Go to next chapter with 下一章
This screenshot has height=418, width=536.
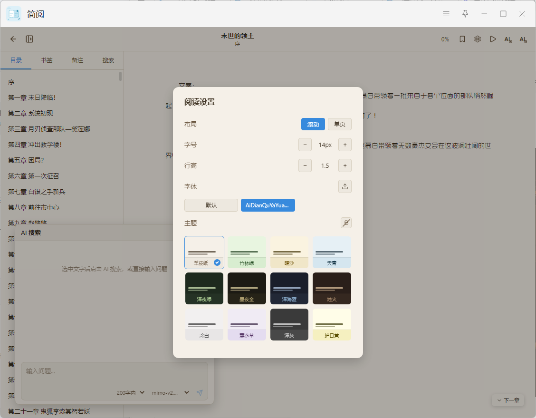[x=508, y=400]
